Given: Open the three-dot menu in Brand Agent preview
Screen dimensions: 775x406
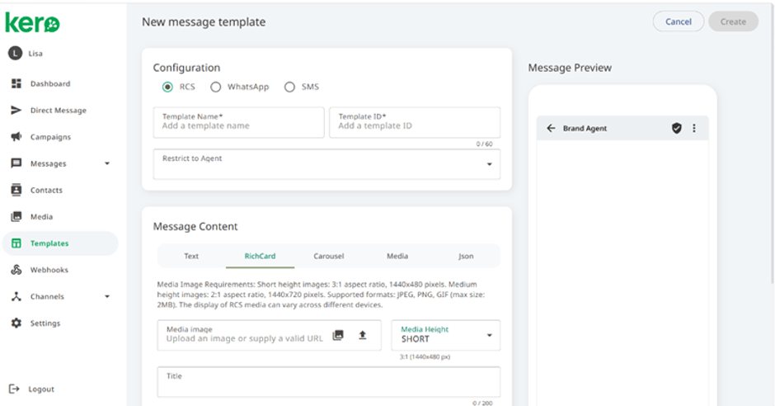Looking at the screenshot, I should coord(694,128).
